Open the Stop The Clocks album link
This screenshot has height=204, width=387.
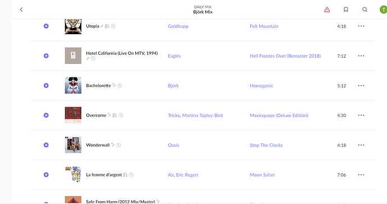(x=266, y=145)
